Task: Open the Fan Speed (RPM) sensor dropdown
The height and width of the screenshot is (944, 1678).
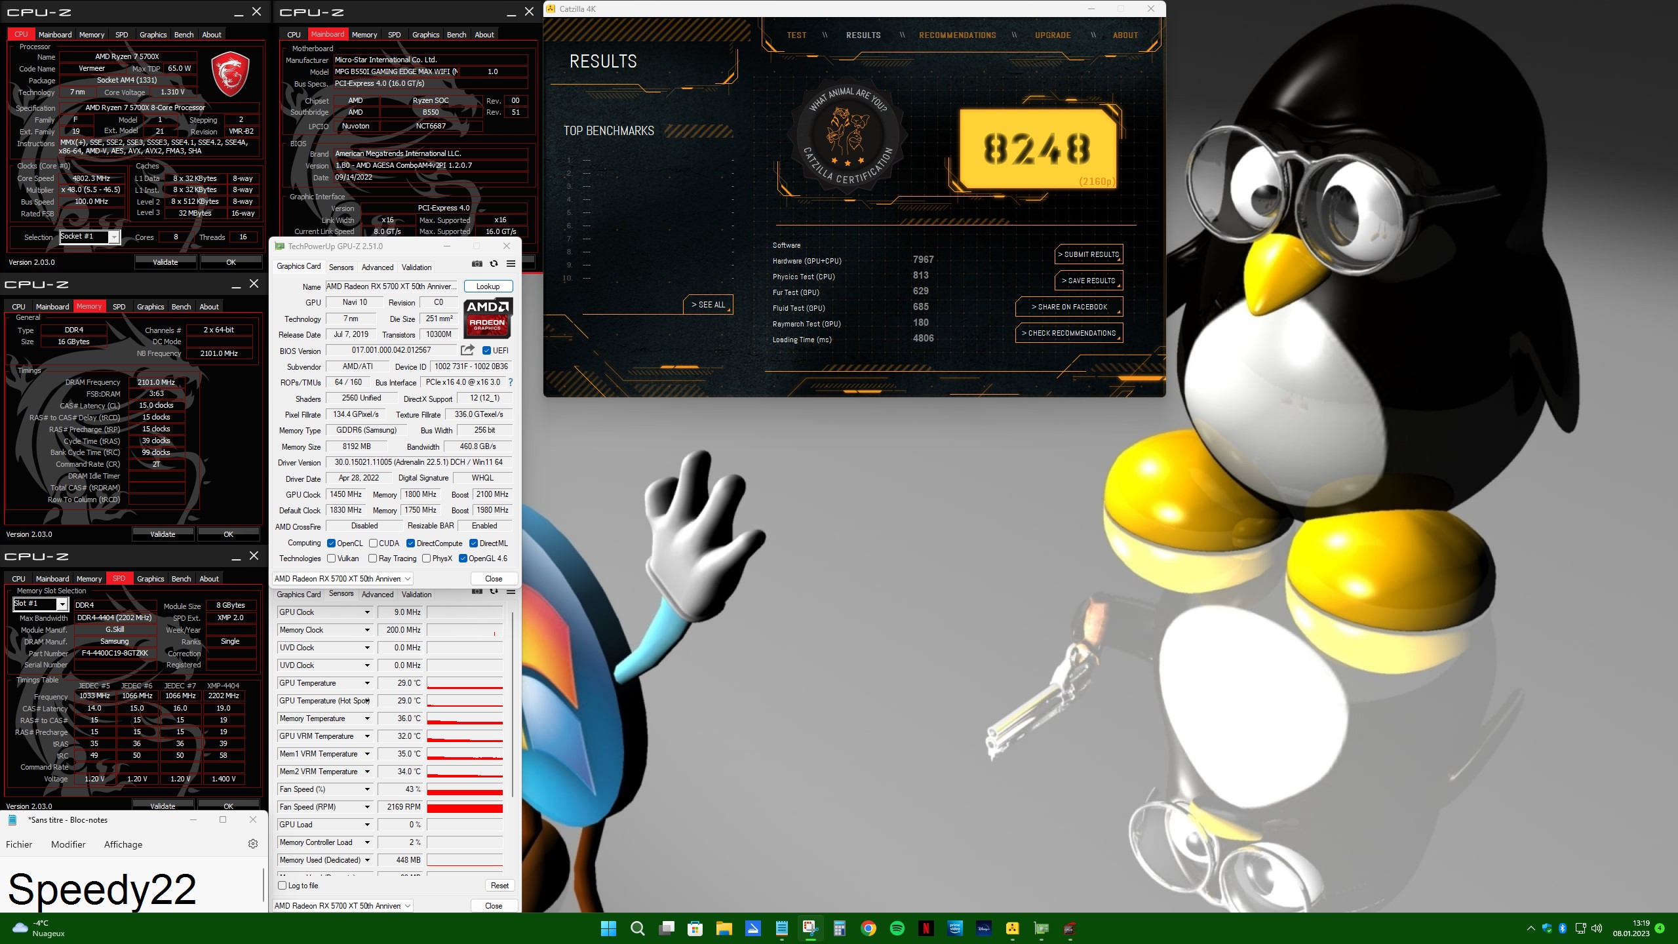Action: (x=367, y=807)
